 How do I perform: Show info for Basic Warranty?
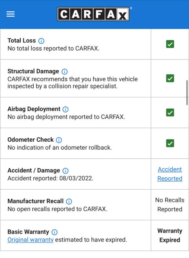pos(54,232)
